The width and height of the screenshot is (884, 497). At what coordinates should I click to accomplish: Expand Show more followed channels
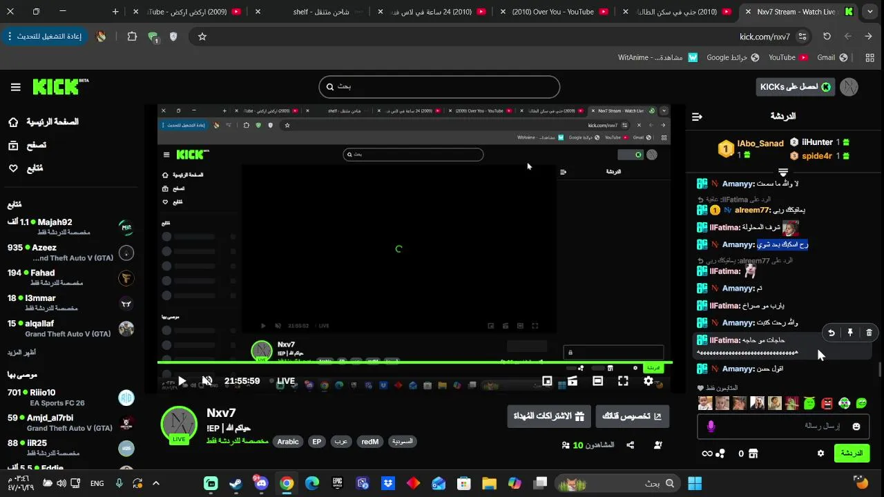click(x=21, y=353)
